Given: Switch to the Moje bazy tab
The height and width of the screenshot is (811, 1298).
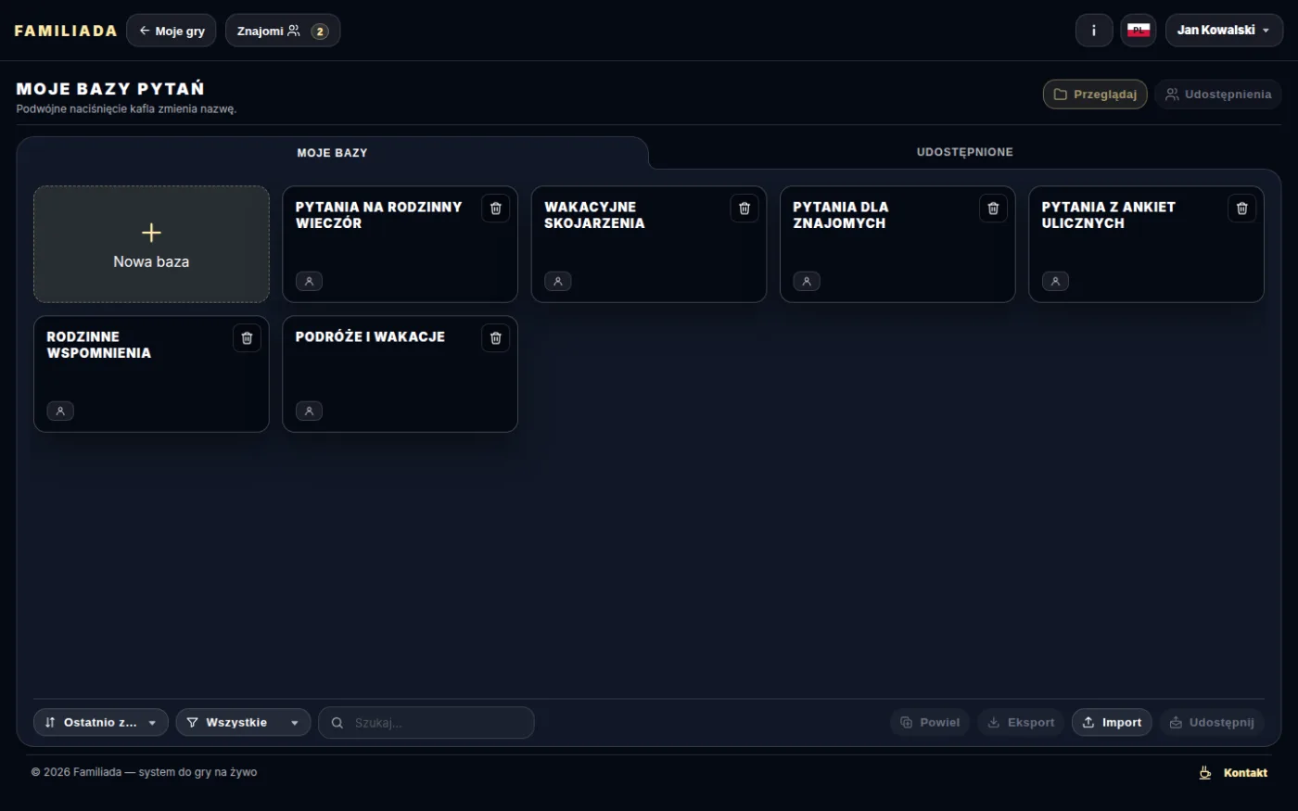Looking at the screenshot, I should 332,153.
